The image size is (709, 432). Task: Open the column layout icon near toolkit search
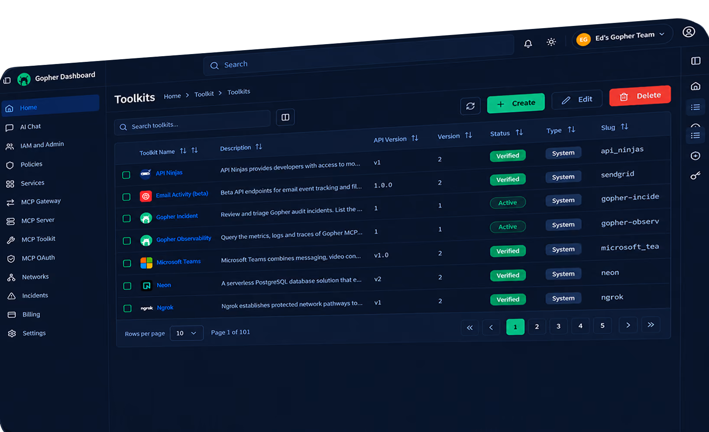pyautogui.click(x=285, y=117)
